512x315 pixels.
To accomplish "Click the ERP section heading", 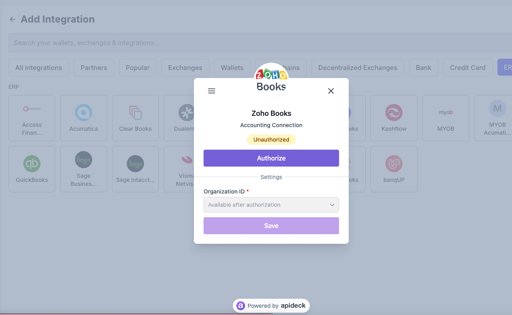I will 14,87.
